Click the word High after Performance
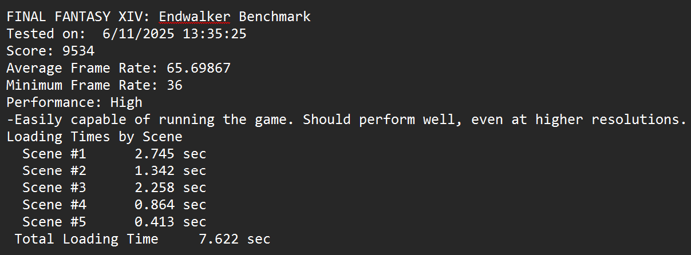Screen dimensions: 691x255 126,102
